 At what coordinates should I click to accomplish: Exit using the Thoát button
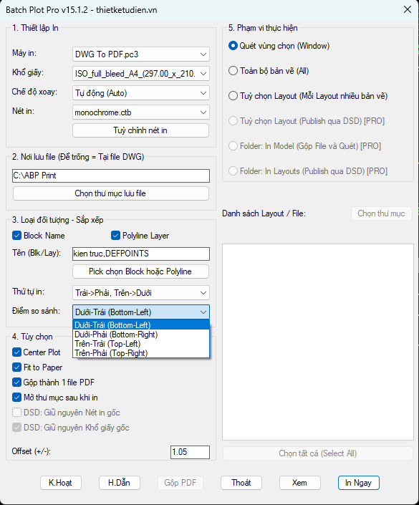241,483
